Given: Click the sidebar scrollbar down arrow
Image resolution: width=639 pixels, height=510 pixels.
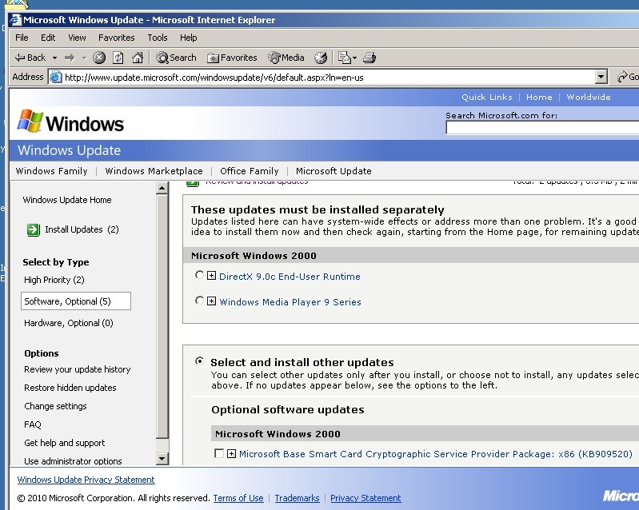Looking at the screenshot, I should point(162,459).
